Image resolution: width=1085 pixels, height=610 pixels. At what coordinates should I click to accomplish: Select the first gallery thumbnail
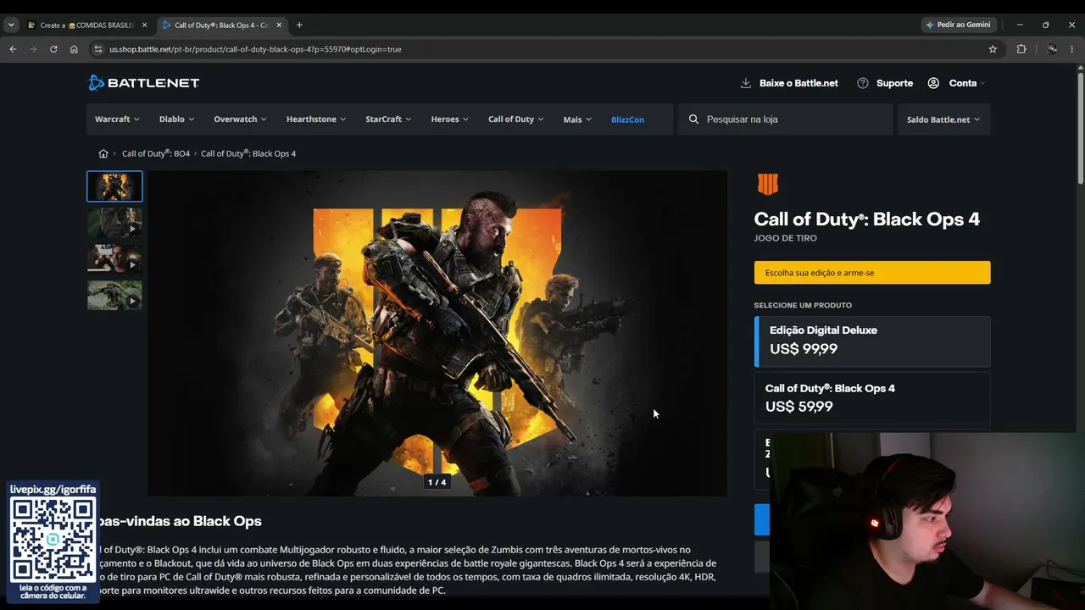[114, 186]
